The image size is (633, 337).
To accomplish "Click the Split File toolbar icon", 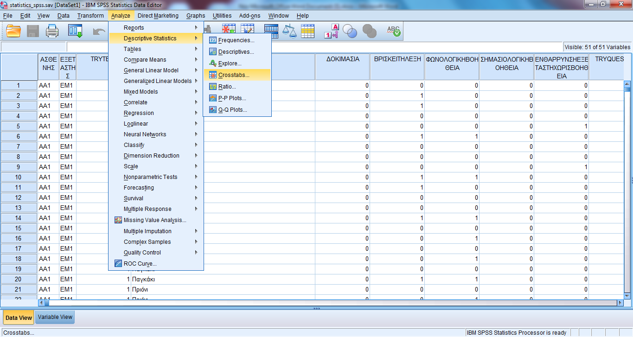I will click(271, 31).
